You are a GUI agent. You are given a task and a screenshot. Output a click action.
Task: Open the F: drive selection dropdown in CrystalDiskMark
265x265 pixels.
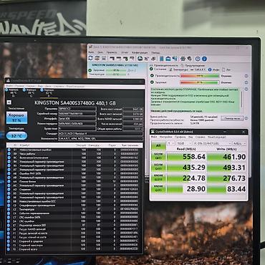click(212, 143)
